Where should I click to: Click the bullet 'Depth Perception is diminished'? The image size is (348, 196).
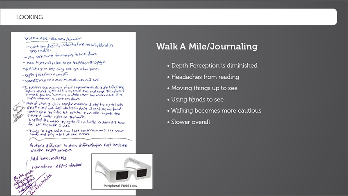[x=215, y=66]
